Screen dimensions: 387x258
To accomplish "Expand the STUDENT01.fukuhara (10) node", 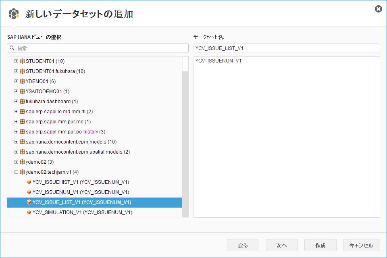I will 16,71.
